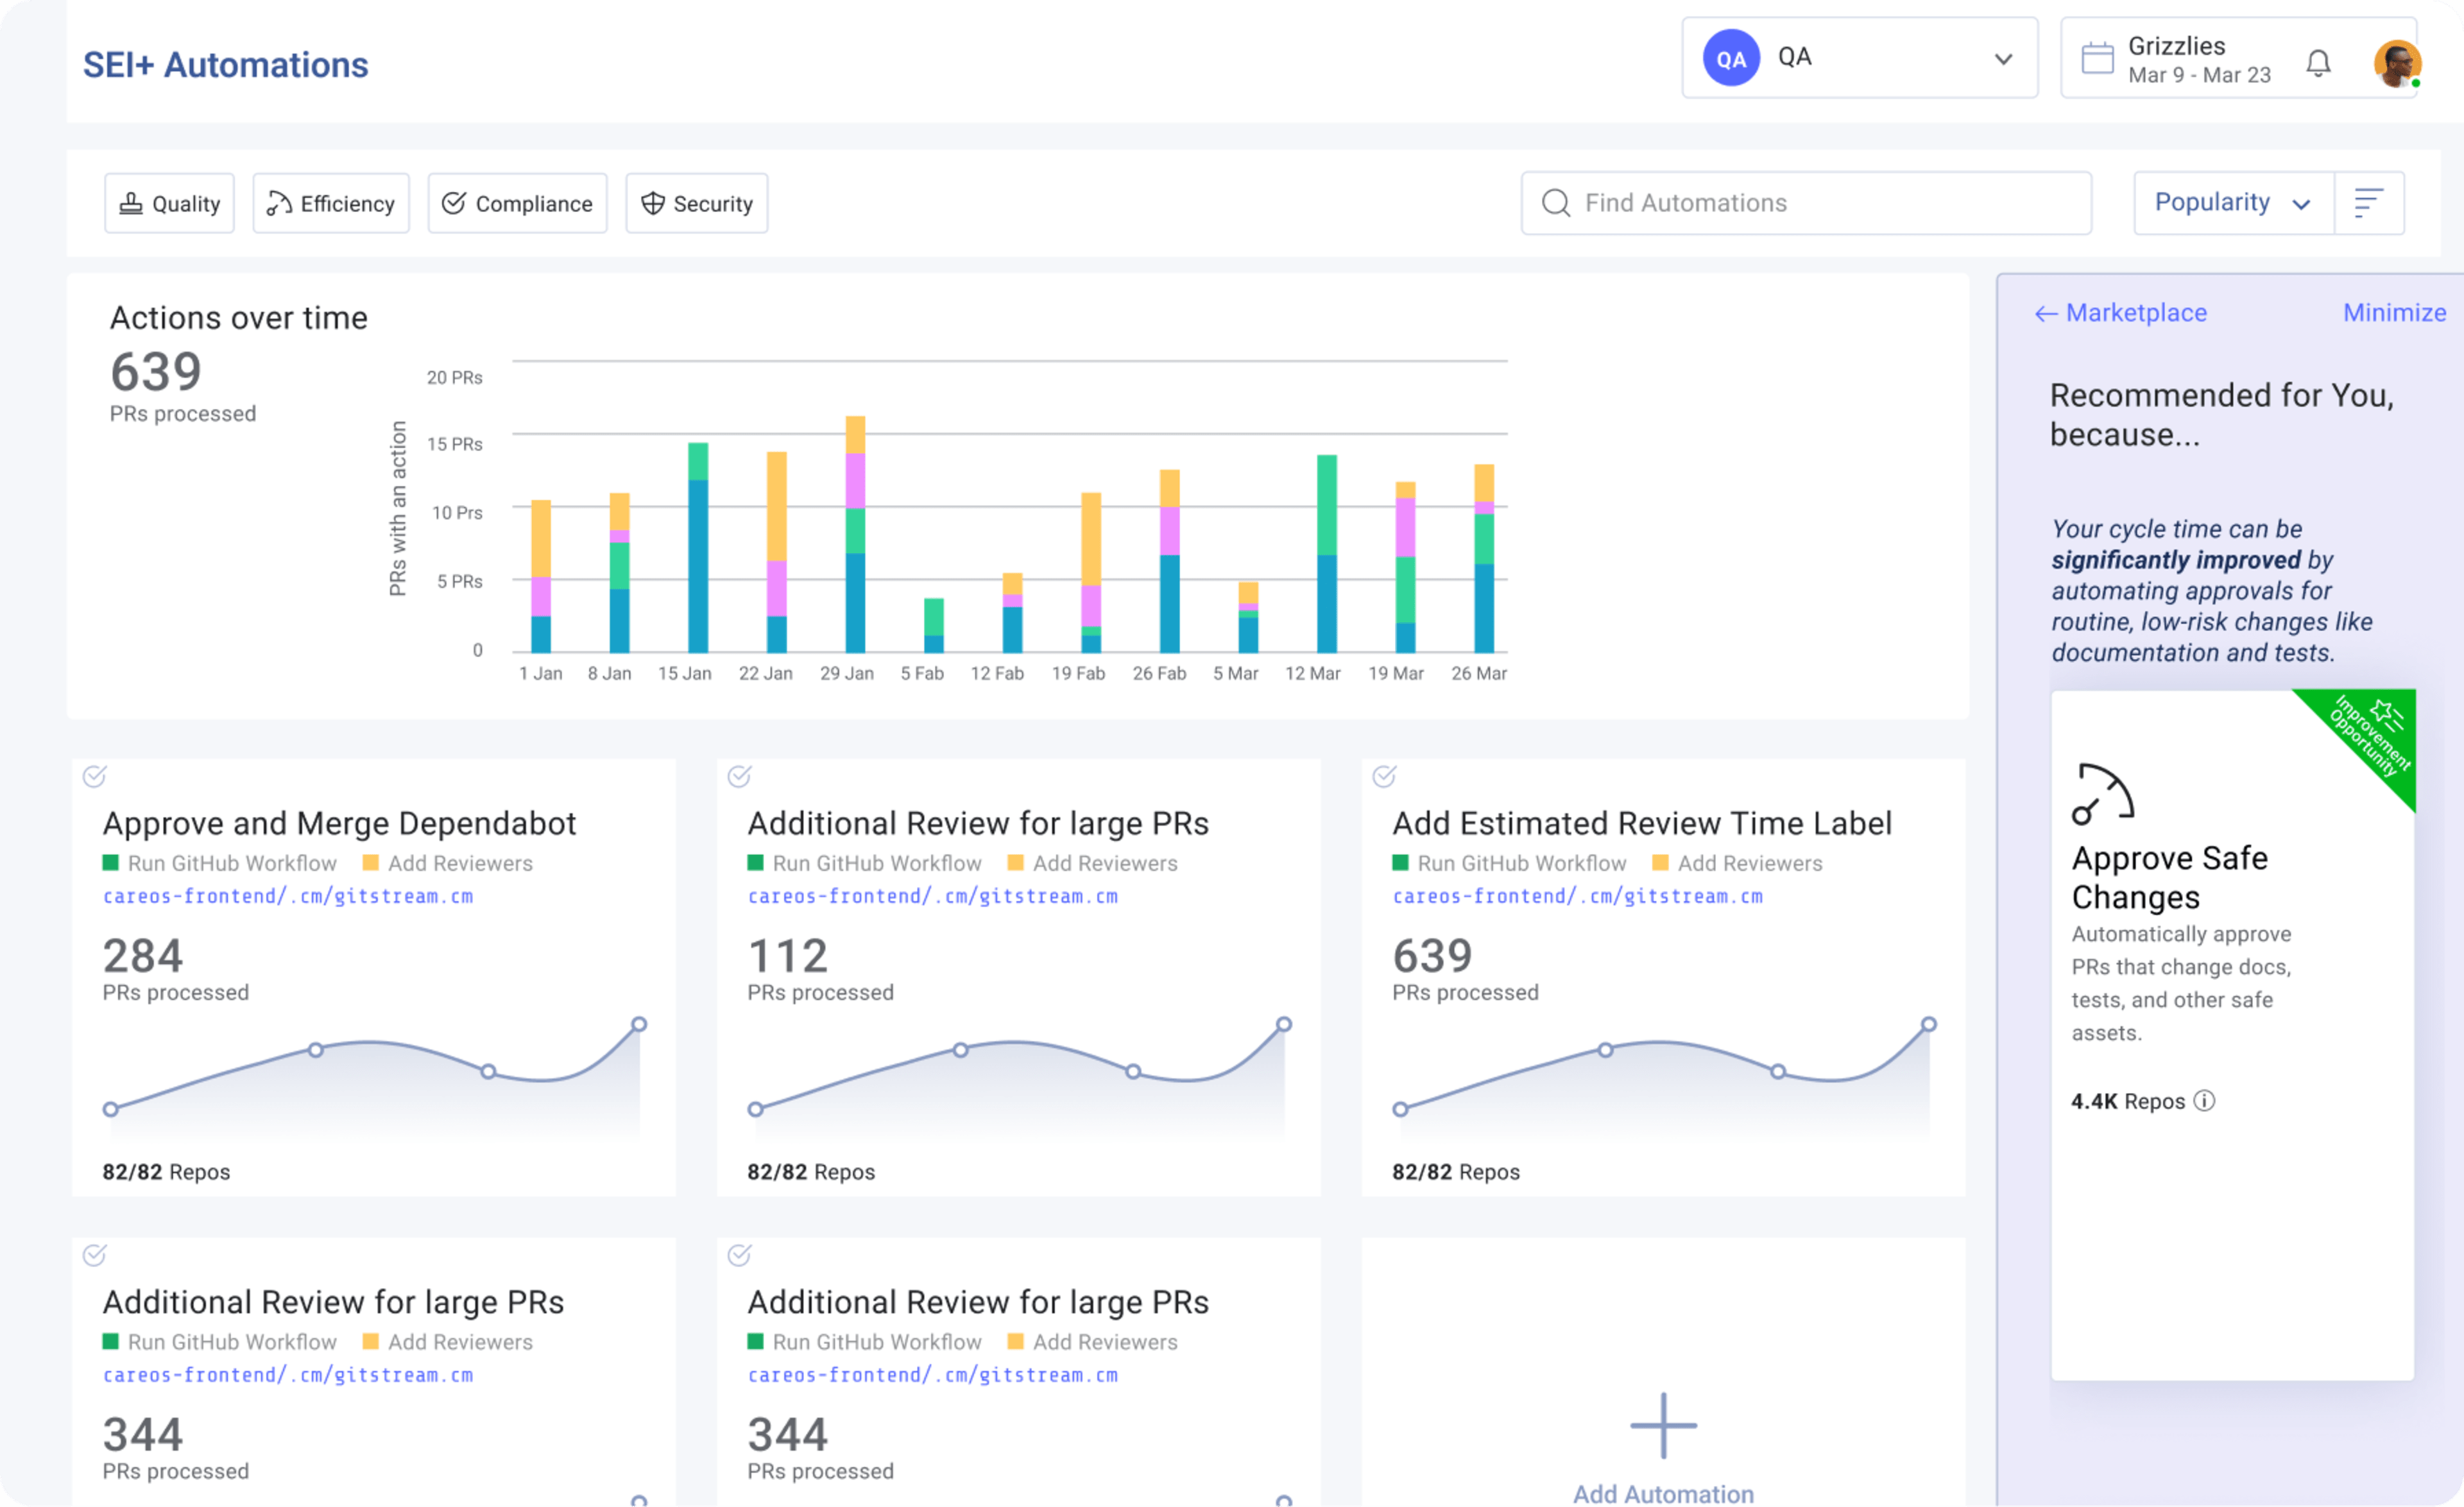Click Approve and Merge Dependabot title

[340, 823]
